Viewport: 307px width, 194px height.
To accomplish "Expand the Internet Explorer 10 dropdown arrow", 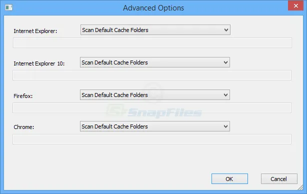I will pos(225,62).
